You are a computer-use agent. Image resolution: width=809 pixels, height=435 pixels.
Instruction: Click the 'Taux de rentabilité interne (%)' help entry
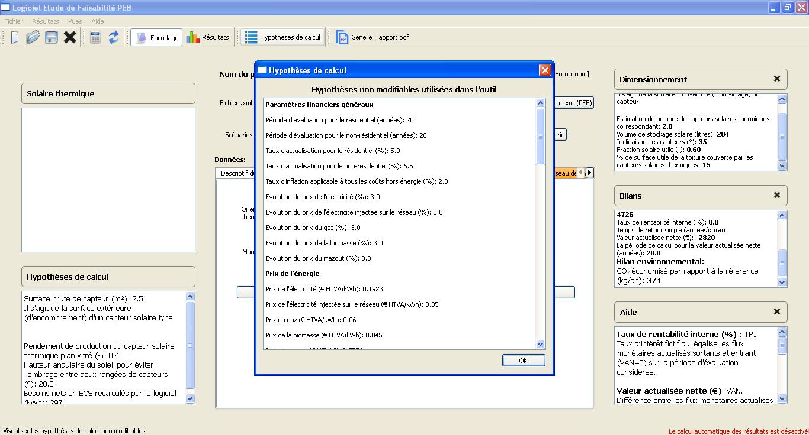click(x=676, y=334)
